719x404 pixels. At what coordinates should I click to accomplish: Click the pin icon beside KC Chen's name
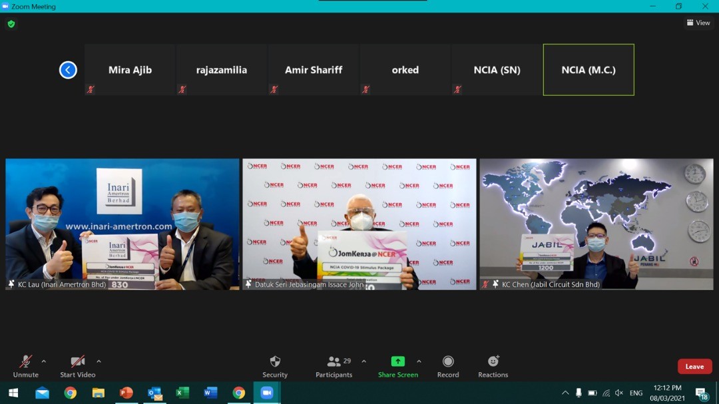click(496, 284)
